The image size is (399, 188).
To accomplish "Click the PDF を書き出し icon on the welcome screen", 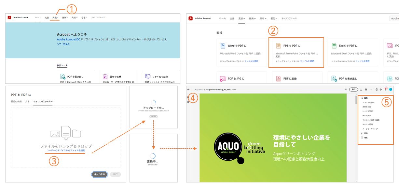I will click(63, 77).
